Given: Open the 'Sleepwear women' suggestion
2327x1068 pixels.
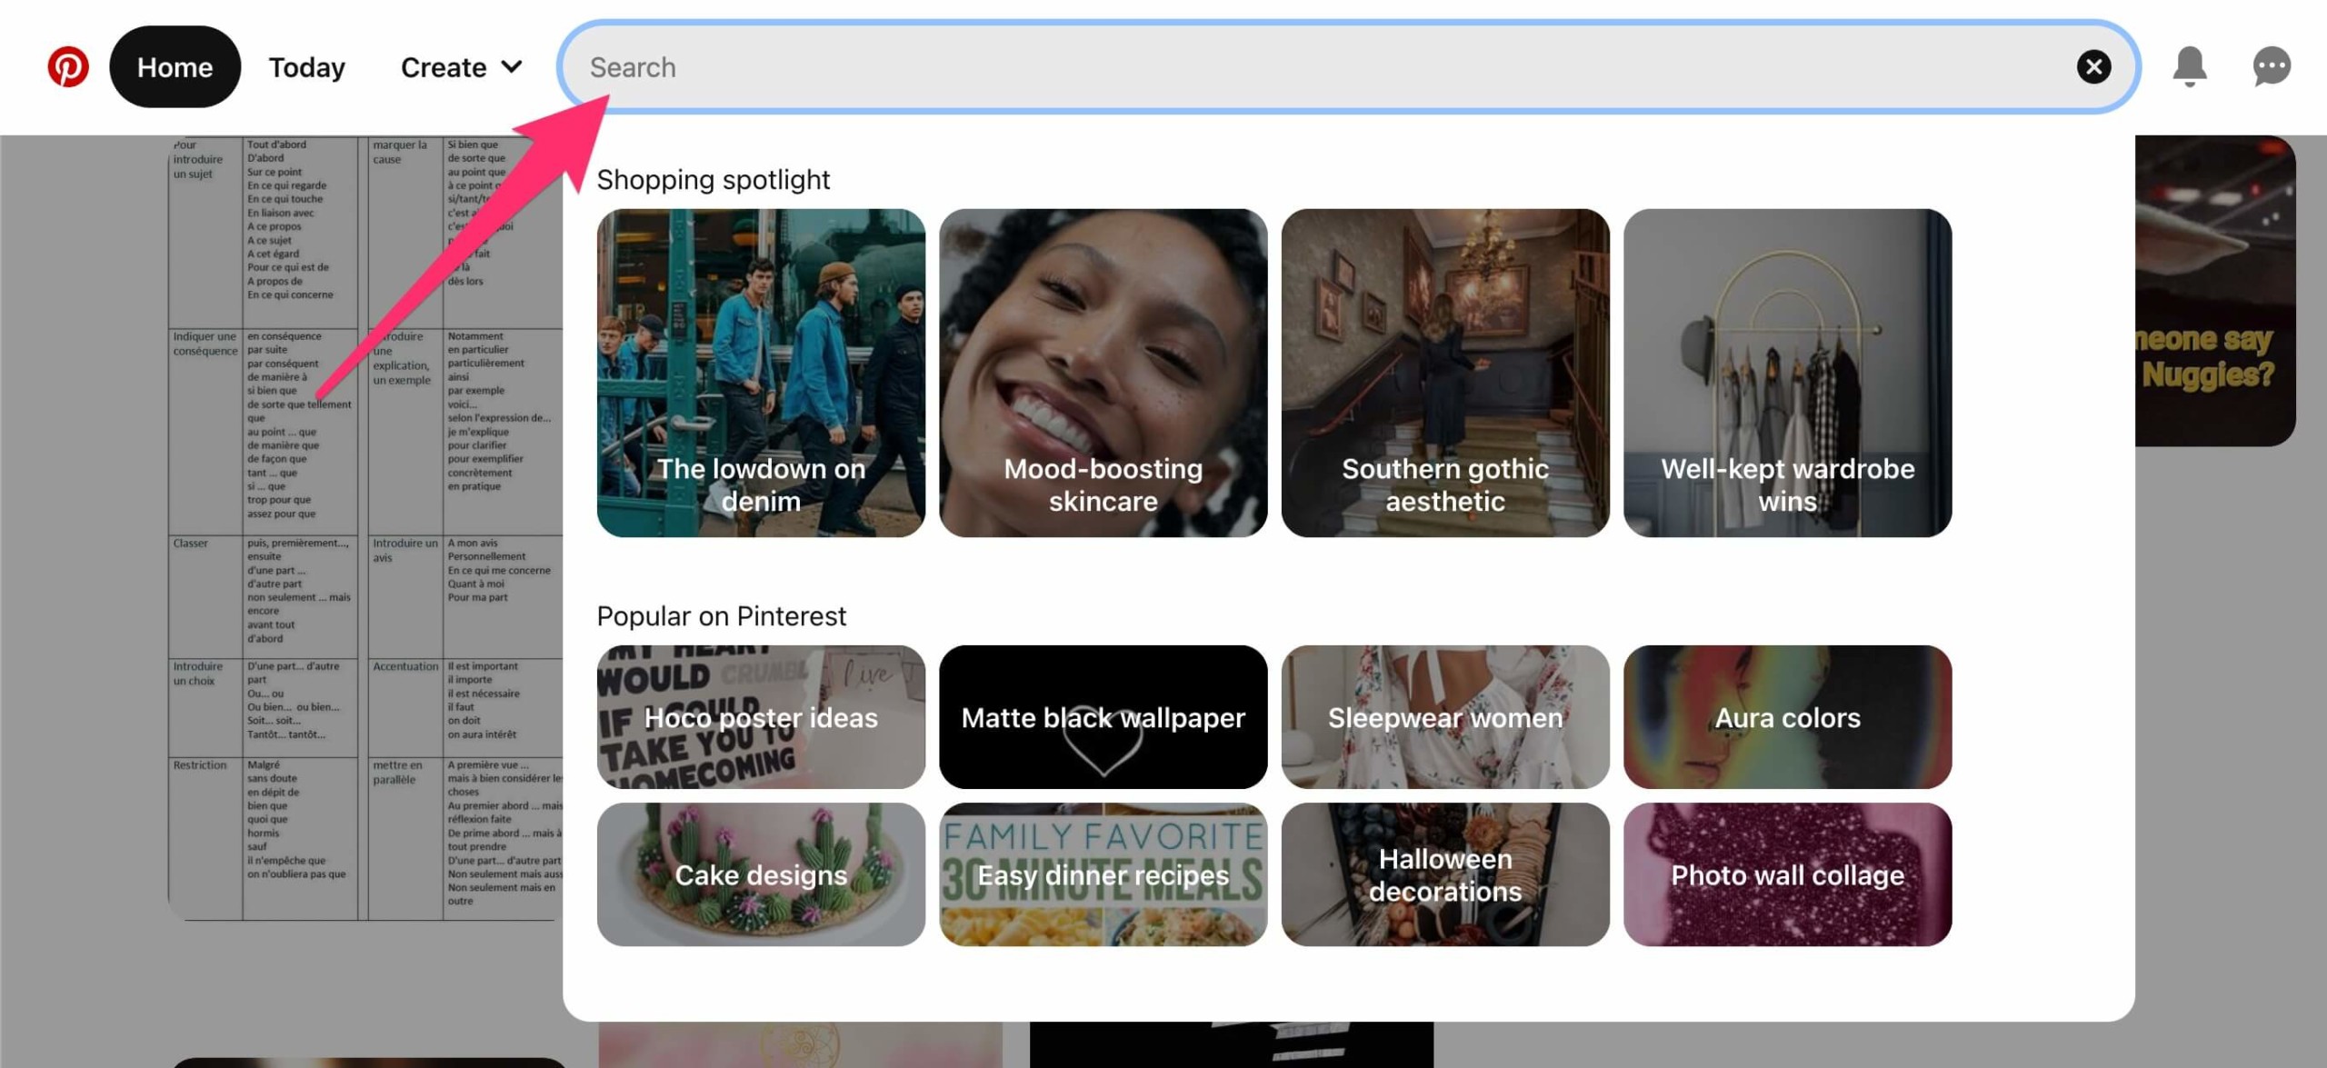Looking at the screenshot, I should pos(1445,717).
